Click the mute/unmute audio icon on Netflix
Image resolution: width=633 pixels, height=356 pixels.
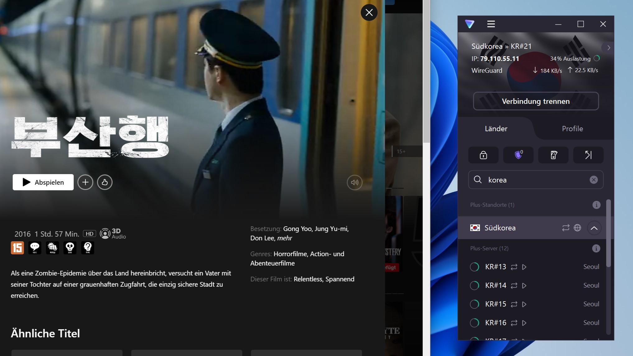coord(355,182)
